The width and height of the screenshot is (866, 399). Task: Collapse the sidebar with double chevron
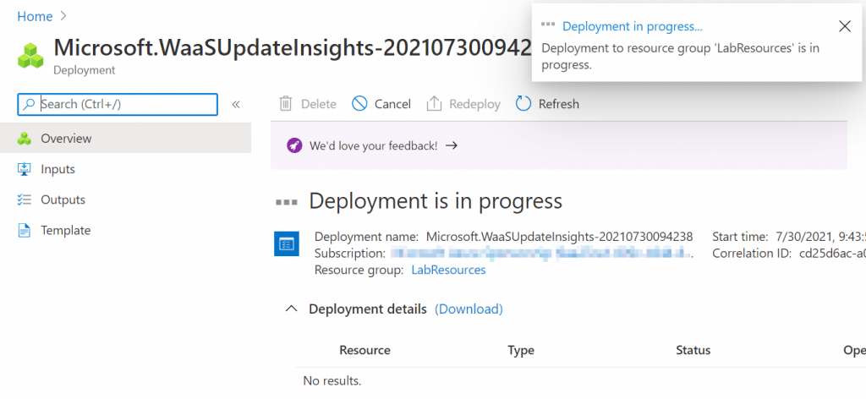tap(236, 104)
